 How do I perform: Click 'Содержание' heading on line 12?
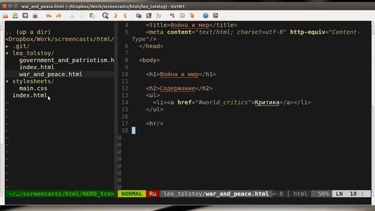click(x=178, y=89)
